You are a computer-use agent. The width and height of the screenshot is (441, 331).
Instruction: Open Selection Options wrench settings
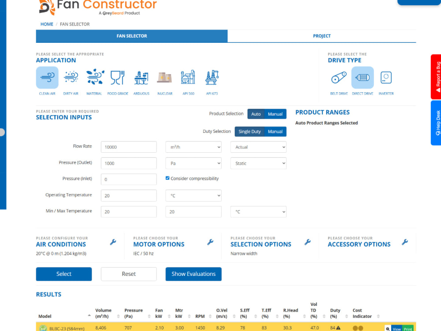point(308,242)
